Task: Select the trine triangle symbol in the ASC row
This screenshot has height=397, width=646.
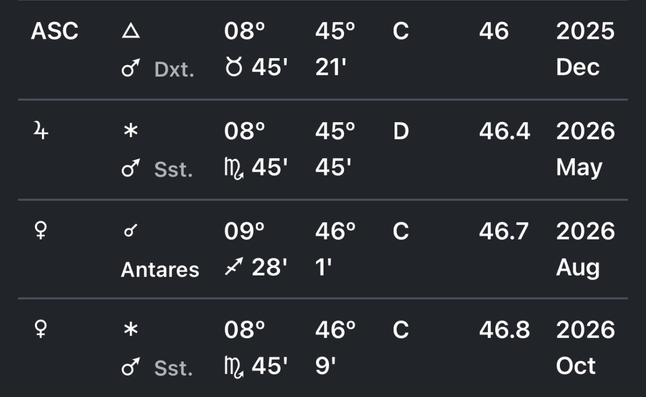Action: click(131, 32)
